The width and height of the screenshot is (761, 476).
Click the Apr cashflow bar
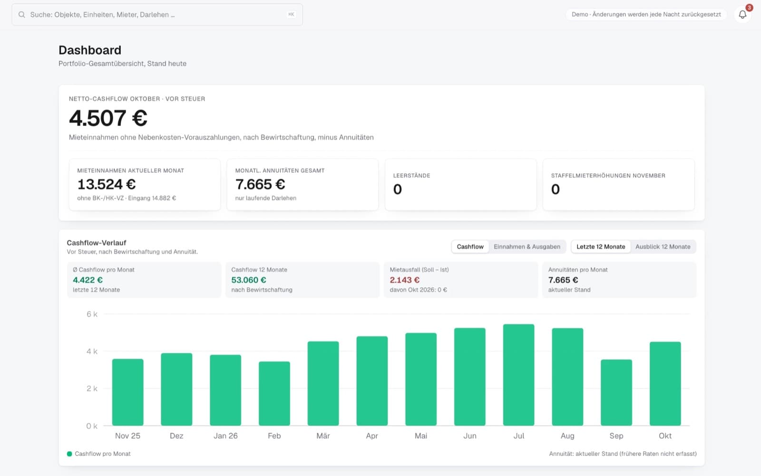(x=372, y=381)
